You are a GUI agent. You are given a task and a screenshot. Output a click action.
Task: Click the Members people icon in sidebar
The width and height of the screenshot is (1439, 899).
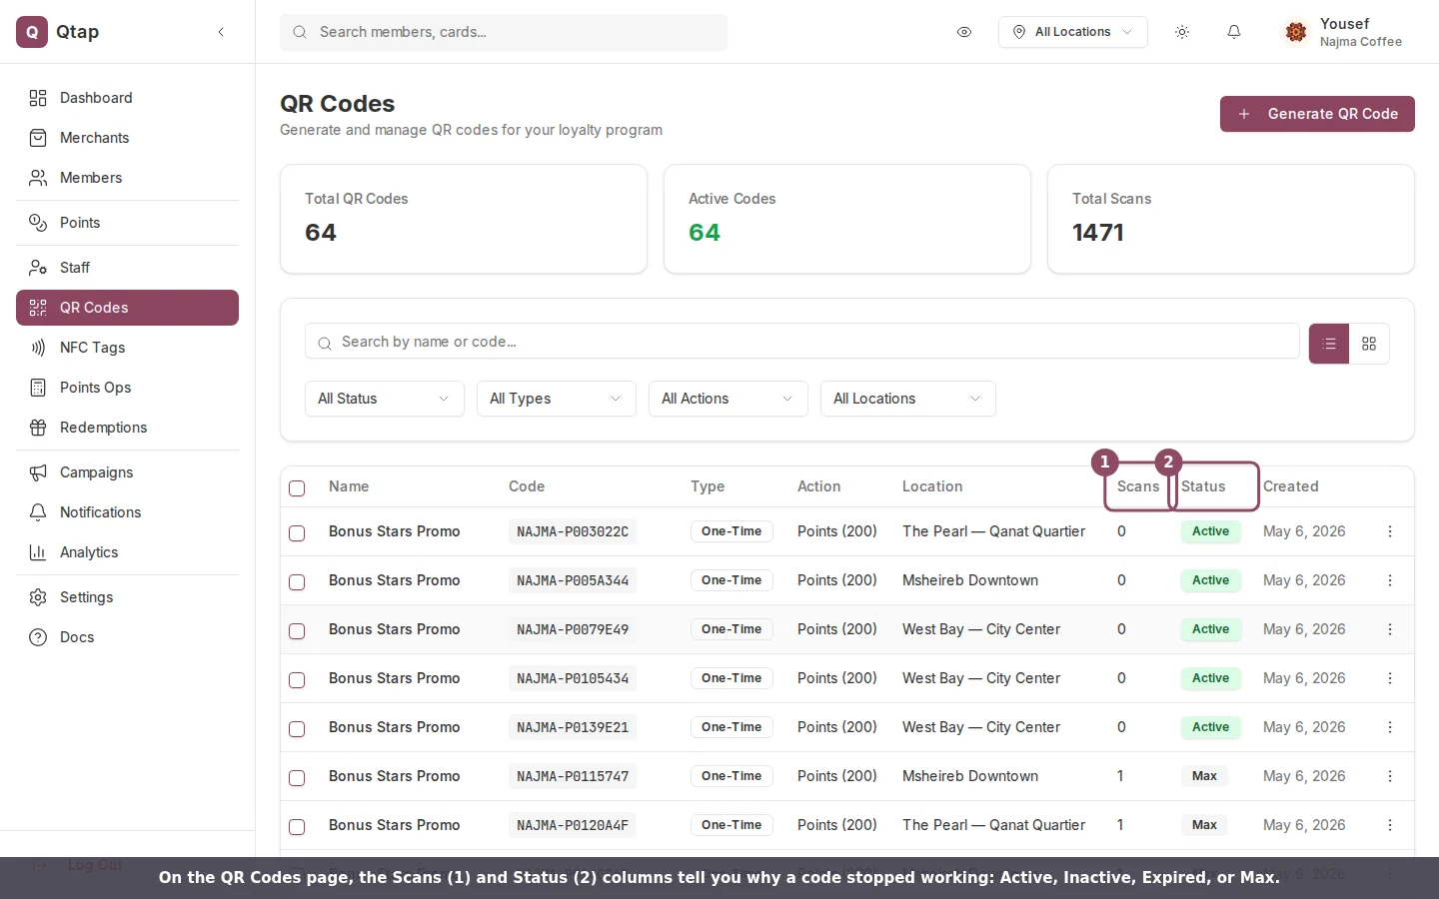(38, 178)
